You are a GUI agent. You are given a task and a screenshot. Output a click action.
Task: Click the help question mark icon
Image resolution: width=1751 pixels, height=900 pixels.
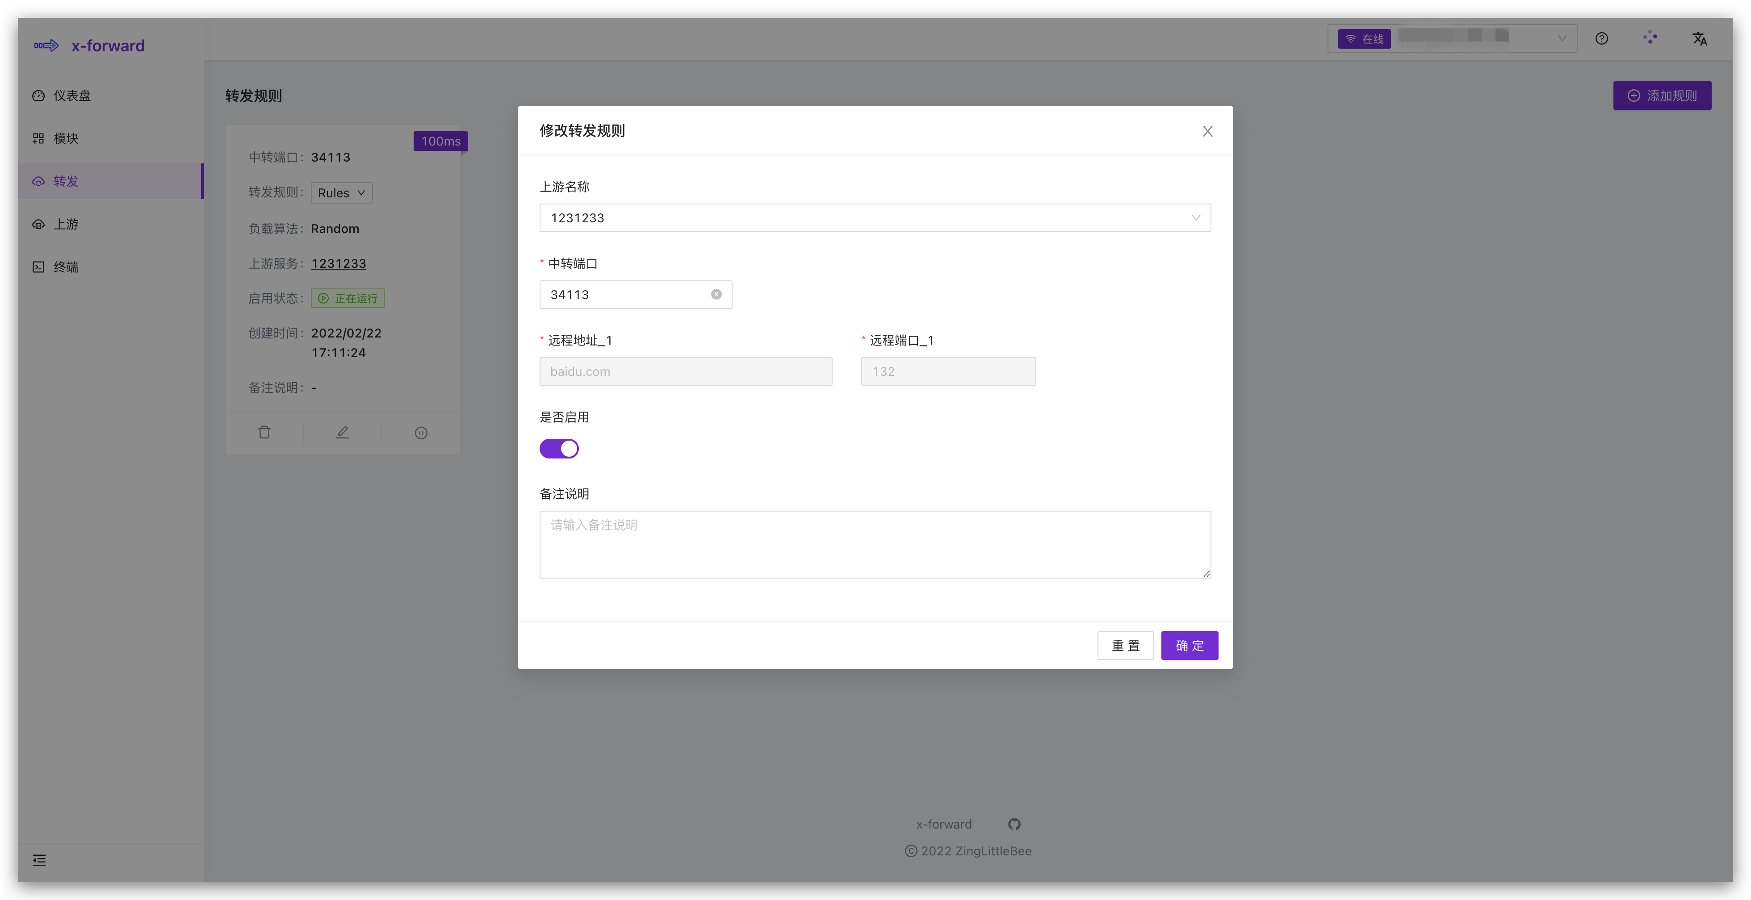coord(1601,39)
